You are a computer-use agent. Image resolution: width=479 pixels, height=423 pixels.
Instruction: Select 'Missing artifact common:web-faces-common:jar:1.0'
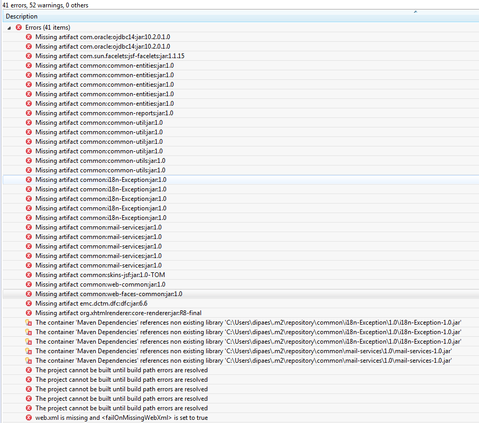109,294
